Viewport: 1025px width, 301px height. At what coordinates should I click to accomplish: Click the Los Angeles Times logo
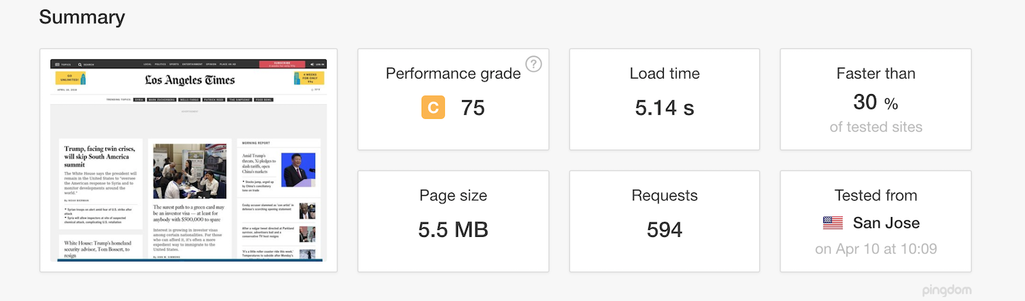pos(189,80)
